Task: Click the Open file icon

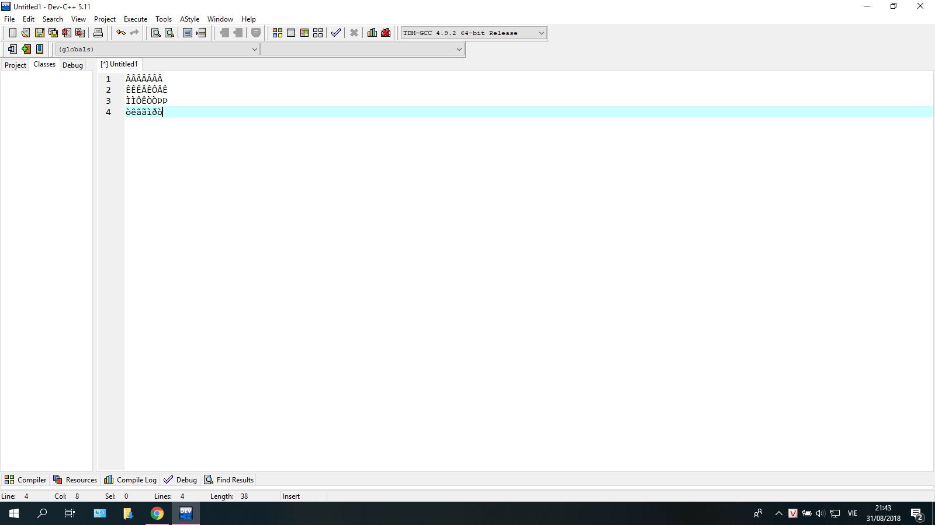Action: pos(26,33)
